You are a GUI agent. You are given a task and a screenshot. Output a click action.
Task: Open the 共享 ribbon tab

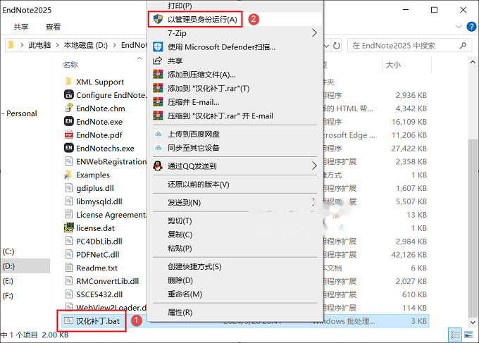(x=21, y=27)
